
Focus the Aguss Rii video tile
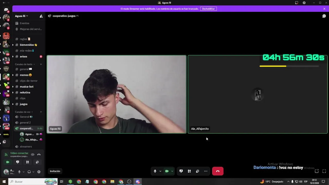[x=116, y=94]
